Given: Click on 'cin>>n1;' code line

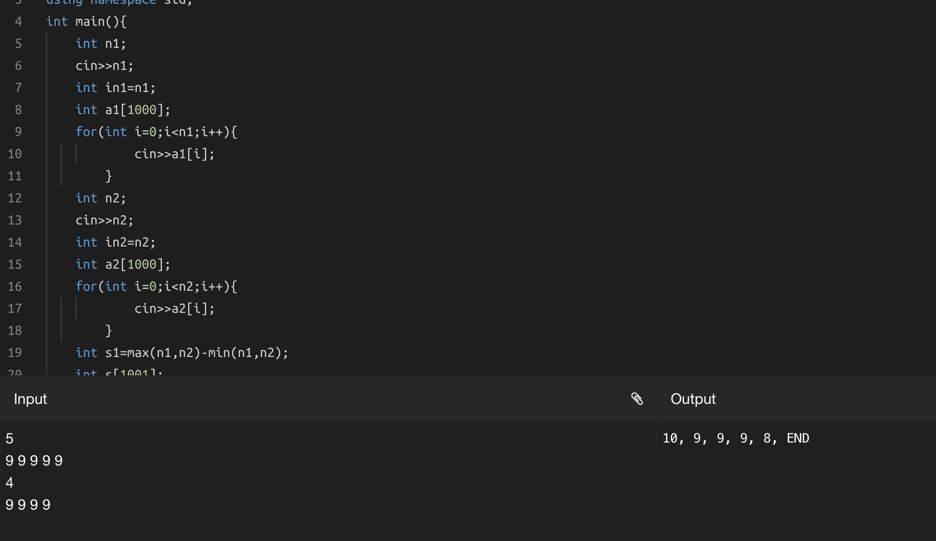Looking at the screenshot, I should 105,66.
